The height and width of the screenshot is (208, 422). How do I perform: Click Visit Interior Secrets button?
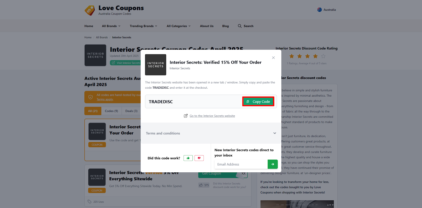(126, 63)
